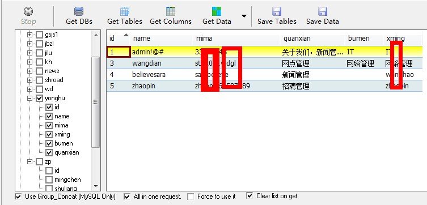Screen dimensions: 427x205
Task: Select the jilu table label in tree
Action: [x=48, y=53]
